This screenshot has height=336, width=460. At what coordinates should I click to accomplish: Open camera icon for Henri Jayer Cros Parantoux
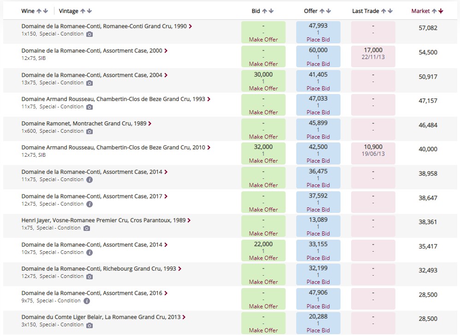(87, 228)
